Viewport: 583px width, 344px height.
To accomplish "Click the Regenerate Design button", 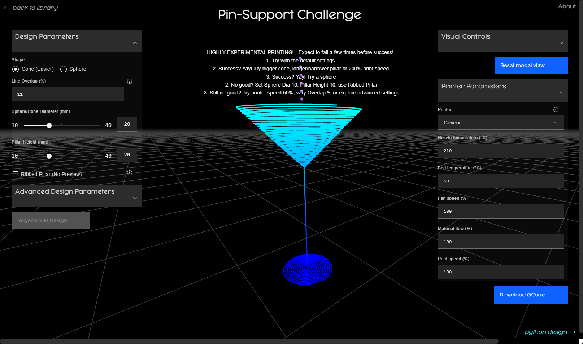I will [x=51, y=221].
